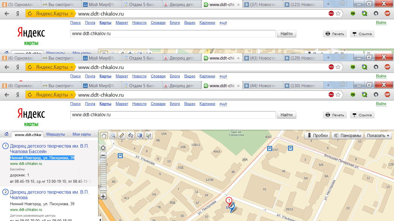Click highlighted address Нижний Новгород, ул. Пискунова, 39
This screenshot has height=221, width=394.
[42, 158]
